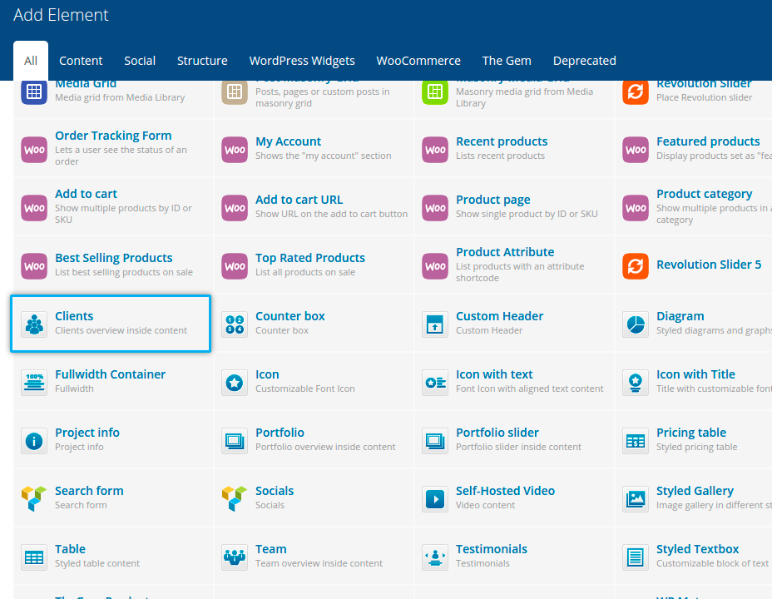Switch to the Content tab
The width and height of the screenshot is (772, 599).
click(x=81, y=61)
